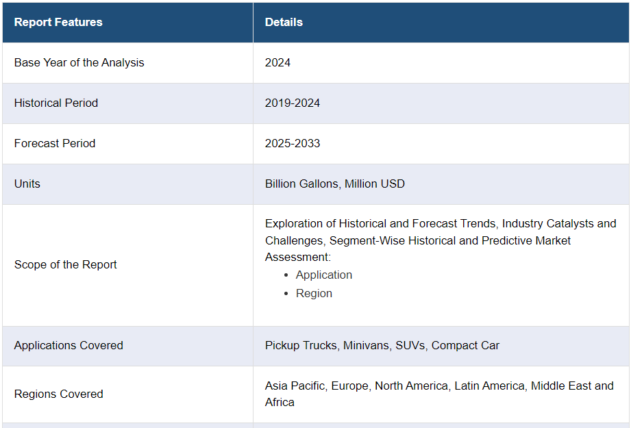This screenshot has height=428, width=631.
Task: Select the 'Applications Covered' row label
Action: 69,345
